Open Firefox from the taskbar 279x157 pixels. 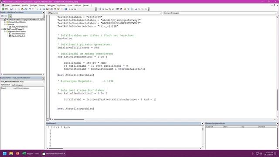[x=17, y=154]
